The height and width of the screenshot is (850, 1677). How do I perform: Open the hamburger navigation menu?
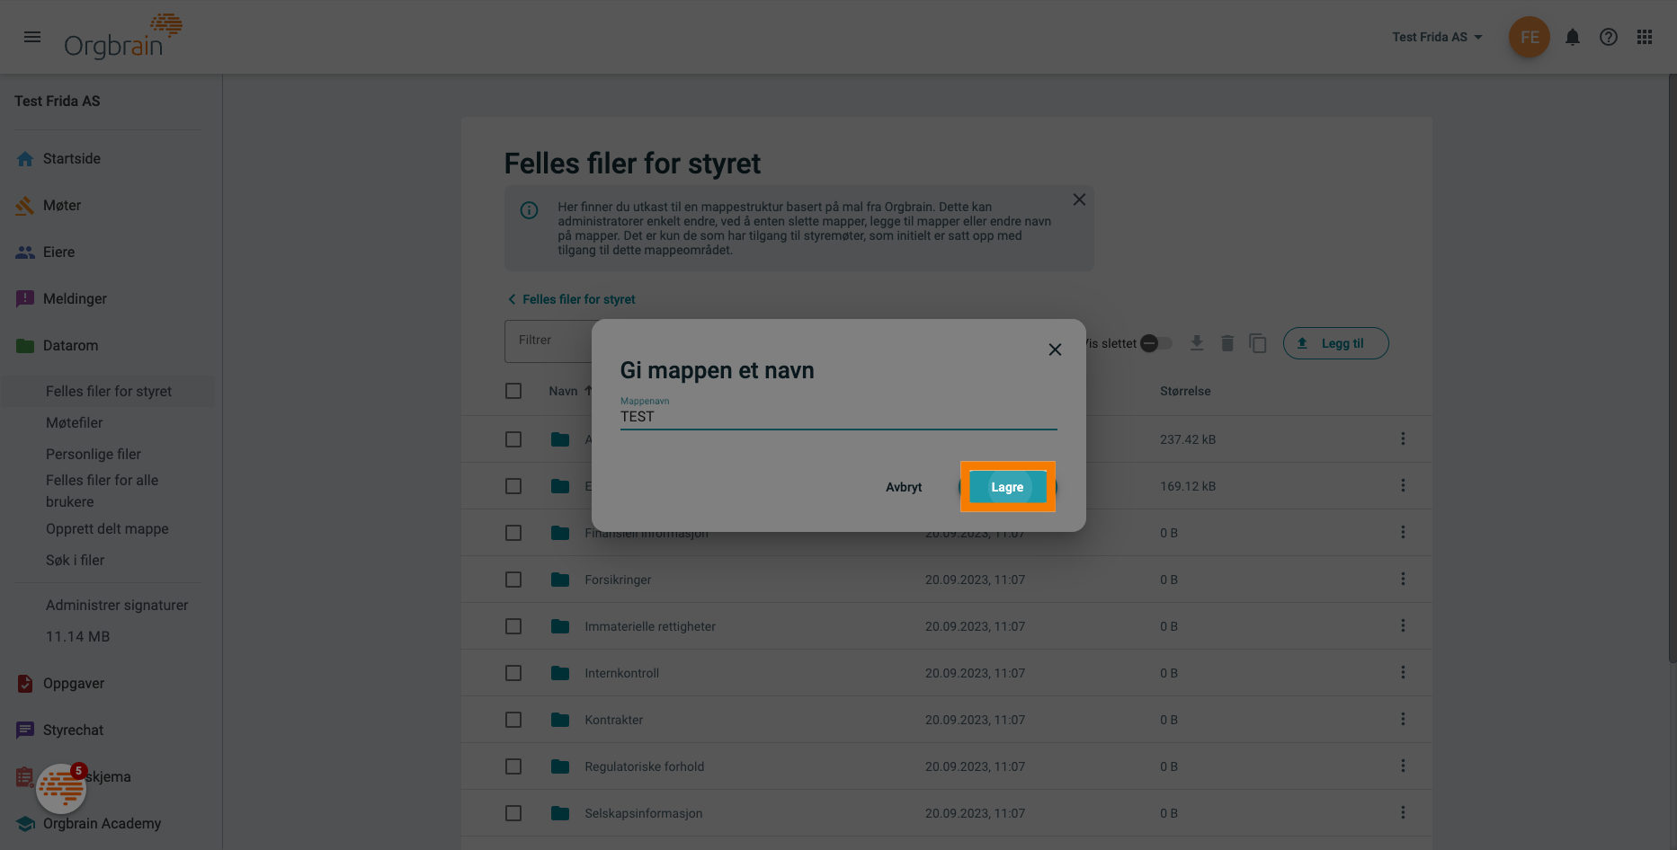point(32,37)
